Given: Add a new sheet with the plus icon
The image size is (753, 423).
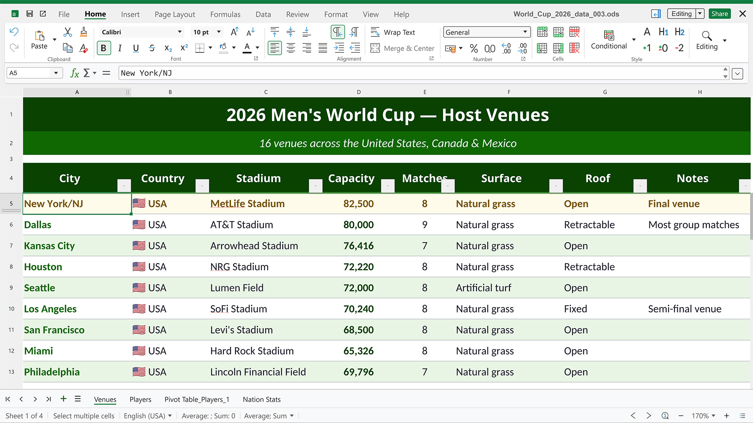Looking at the screenshot, I should click(64, 399).
